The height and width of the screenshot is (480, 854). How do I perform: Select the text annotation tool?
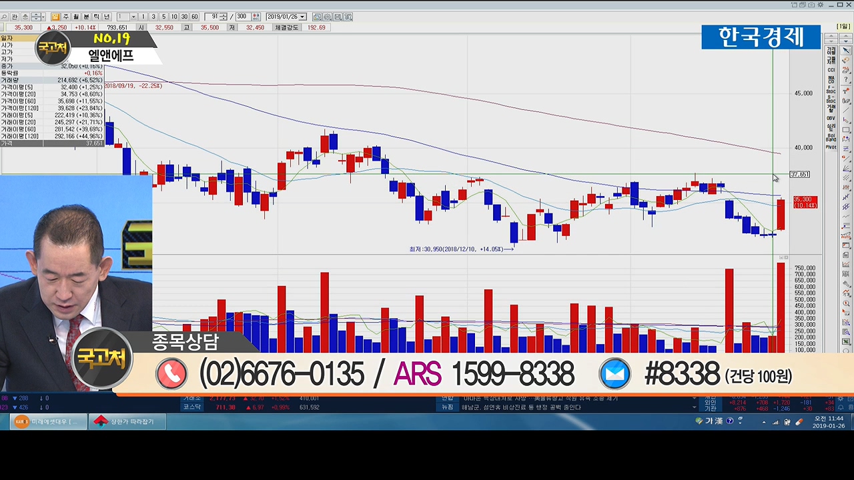pyautogui.click(x=846, y=90)
